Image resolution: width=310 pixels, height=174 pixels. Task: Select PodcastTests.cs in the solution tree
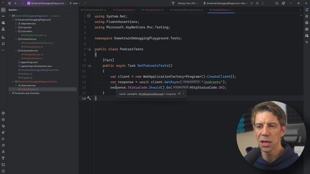coord(42,89)
